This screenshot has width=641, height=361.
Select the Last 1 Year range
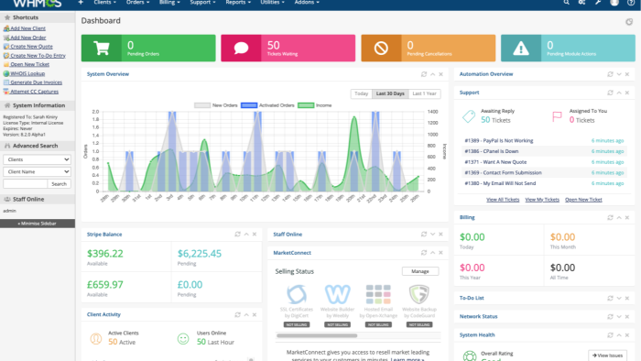click(424, 93)
